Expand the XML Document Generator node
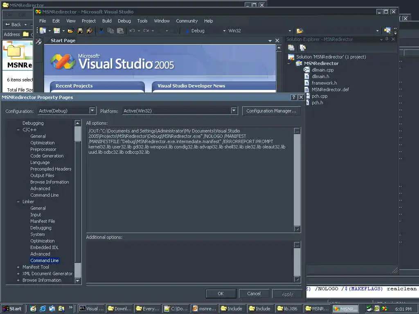The width and height of the screenshot is (419, 314). [18, 274]
